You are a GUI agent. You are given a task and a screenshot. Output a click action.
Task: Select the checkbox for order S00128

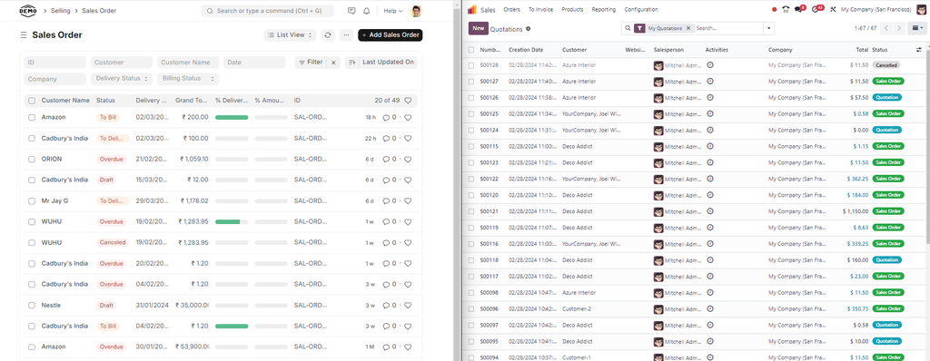[471, 65]
